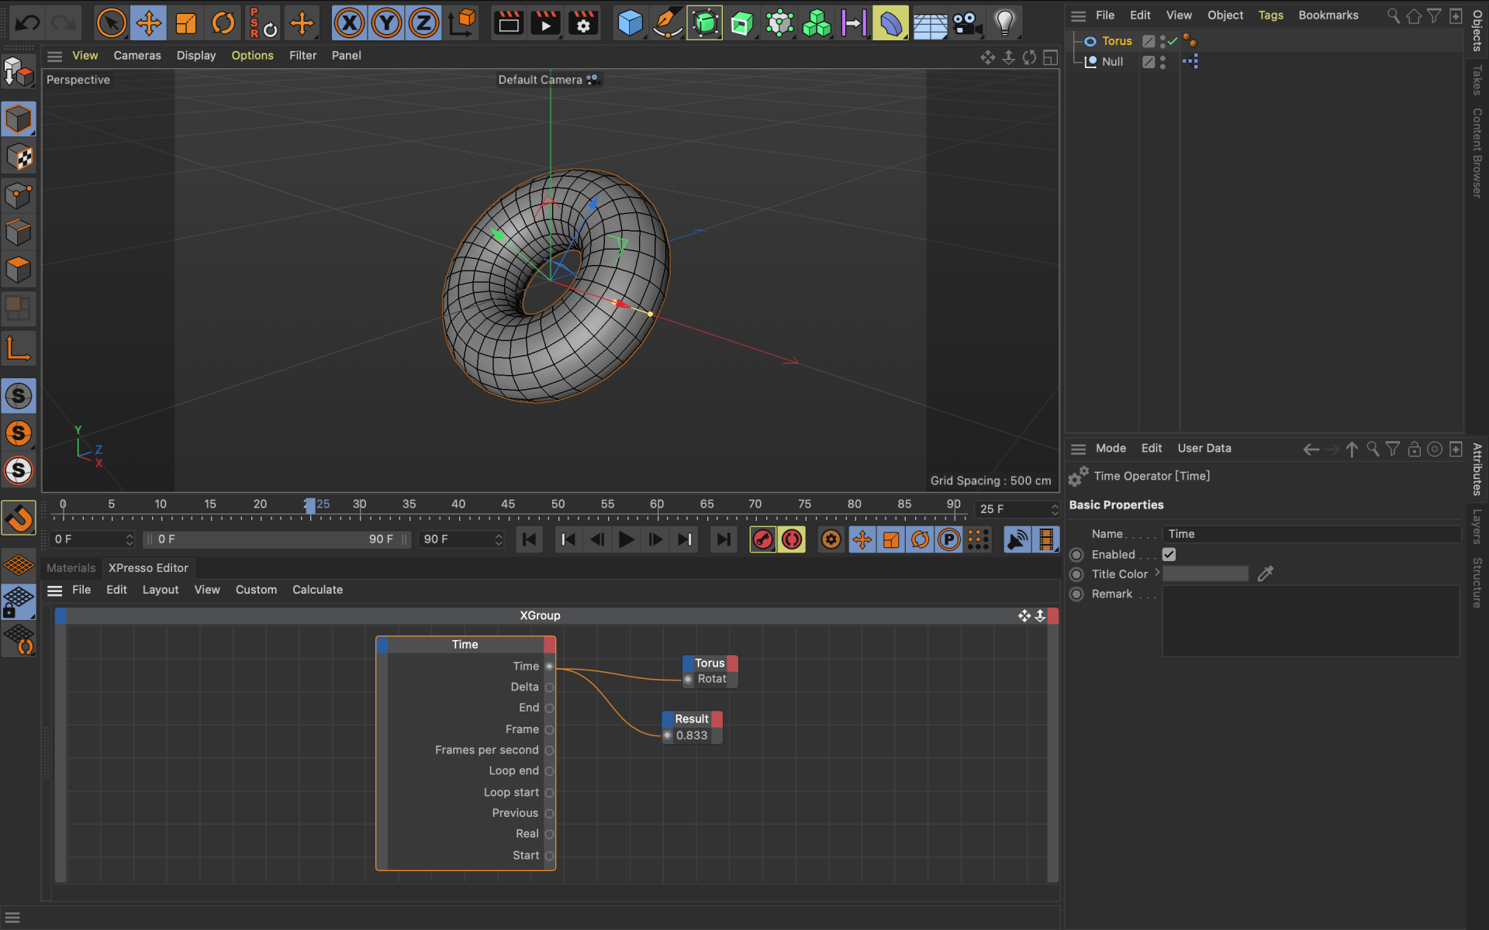
Task: Click the Enabled animation radio dot
Action: (x=1076, y=555)
